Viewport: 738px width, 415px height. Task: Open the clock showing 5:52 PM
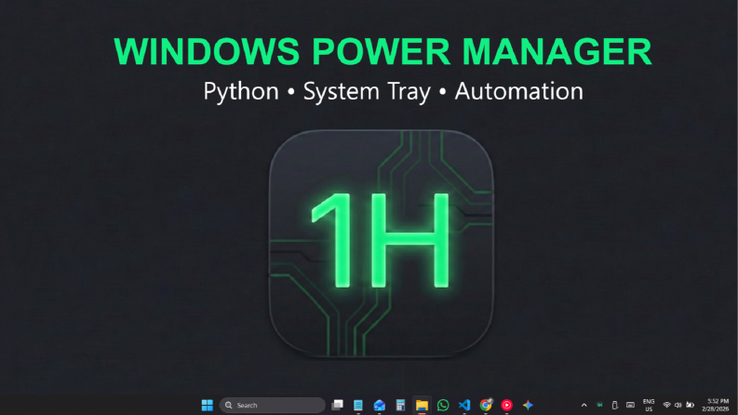(716, 405)
